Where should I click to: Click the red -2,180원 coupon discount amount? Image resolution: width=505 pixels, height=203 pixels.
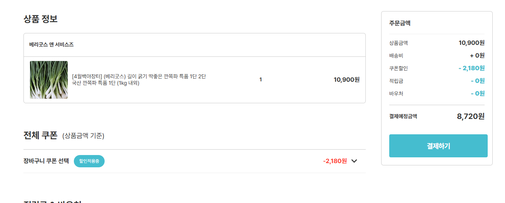pos(335,161)
